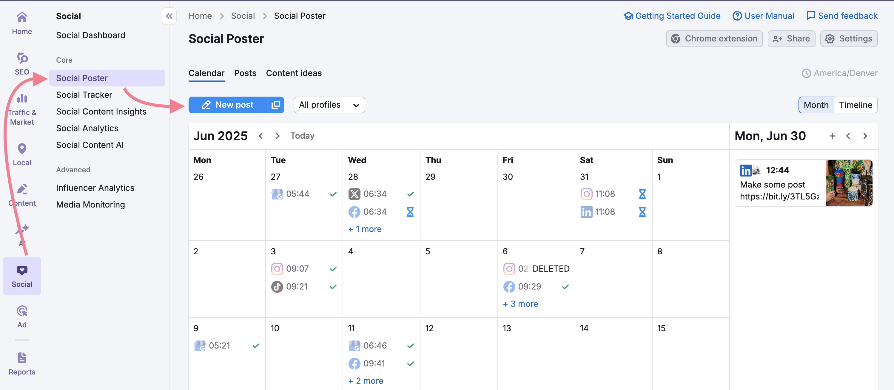Collapse the Social side menu panel
Screen dimensions: 894x390
point(169,16)
